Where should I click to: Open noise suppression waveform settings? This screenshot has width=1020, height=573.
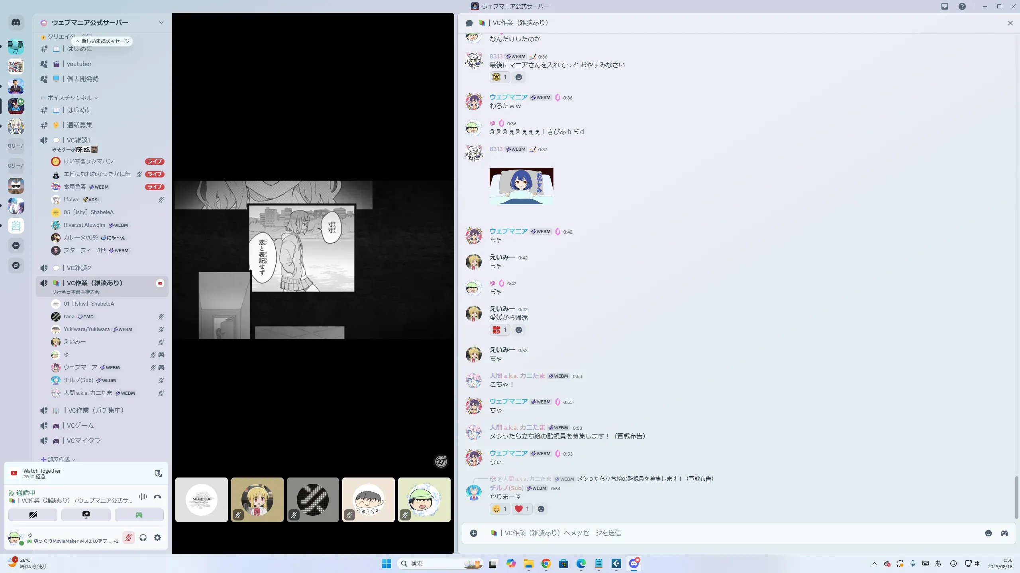tap(143, 497)
